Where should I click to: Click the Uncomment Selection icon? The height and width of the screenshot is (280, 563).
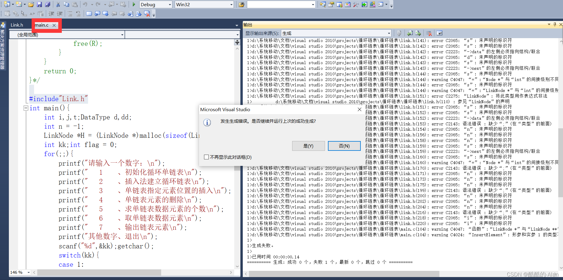pos(78,14)
